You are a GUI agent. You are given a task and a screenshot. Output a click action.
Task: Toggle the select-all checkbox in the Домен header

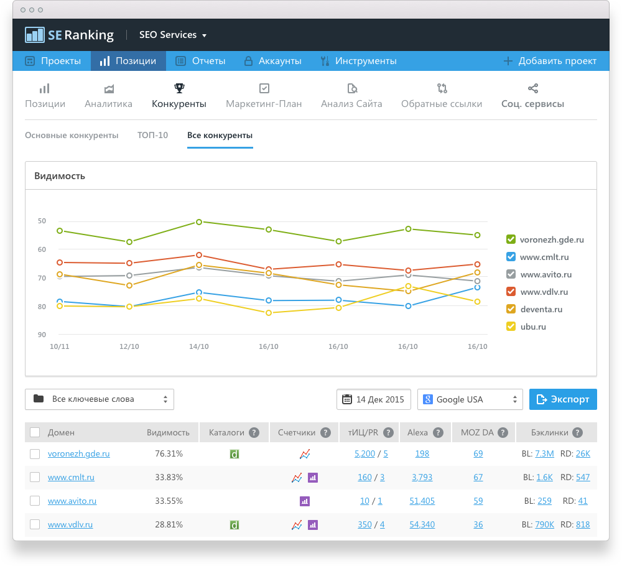35,432
